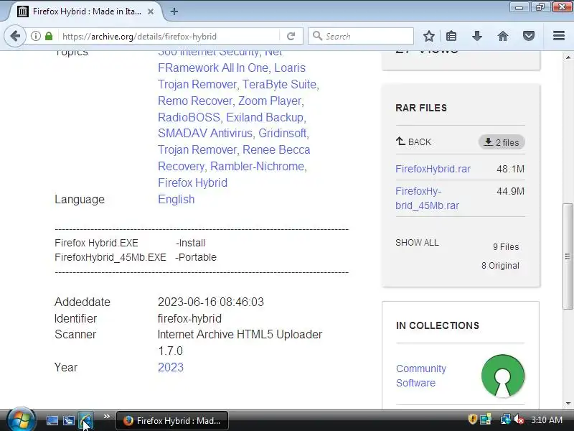The image size is (574, 431).
Task: Go to the home page icon
Action: (503, 36)
